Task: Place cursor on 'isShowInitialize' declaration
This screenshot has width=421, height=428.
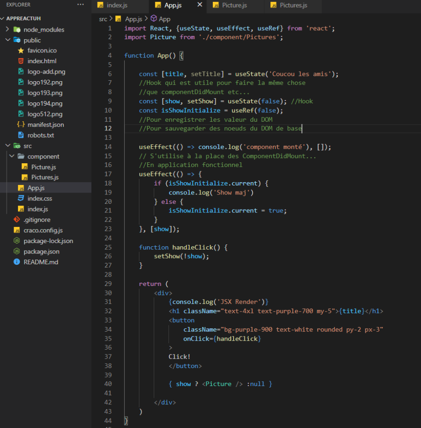Action: (191, 110)
